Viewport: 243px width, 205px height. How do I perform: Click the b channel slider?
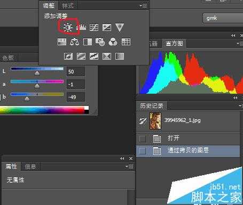[37, 94]
